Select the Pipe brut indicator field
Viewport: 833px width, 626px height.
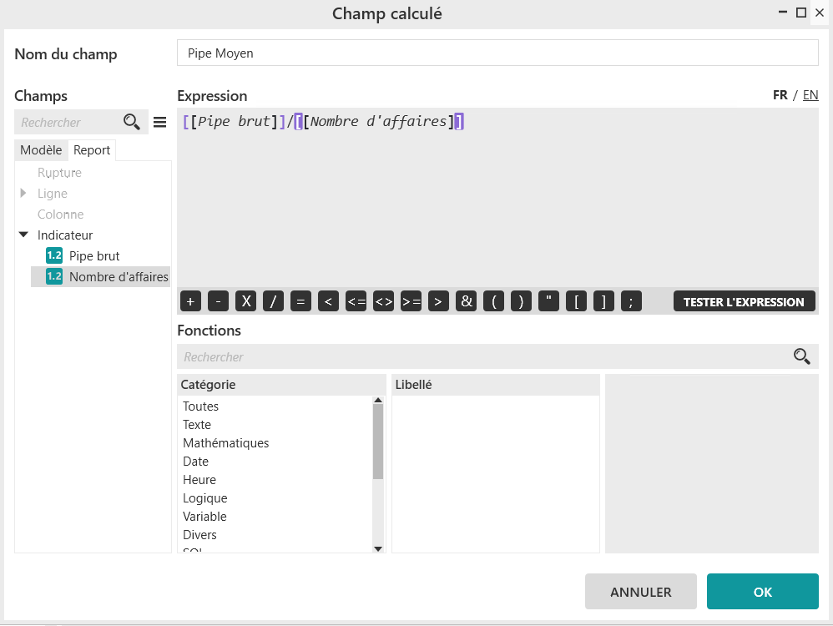pyautogui.click(x=94, y=256)
